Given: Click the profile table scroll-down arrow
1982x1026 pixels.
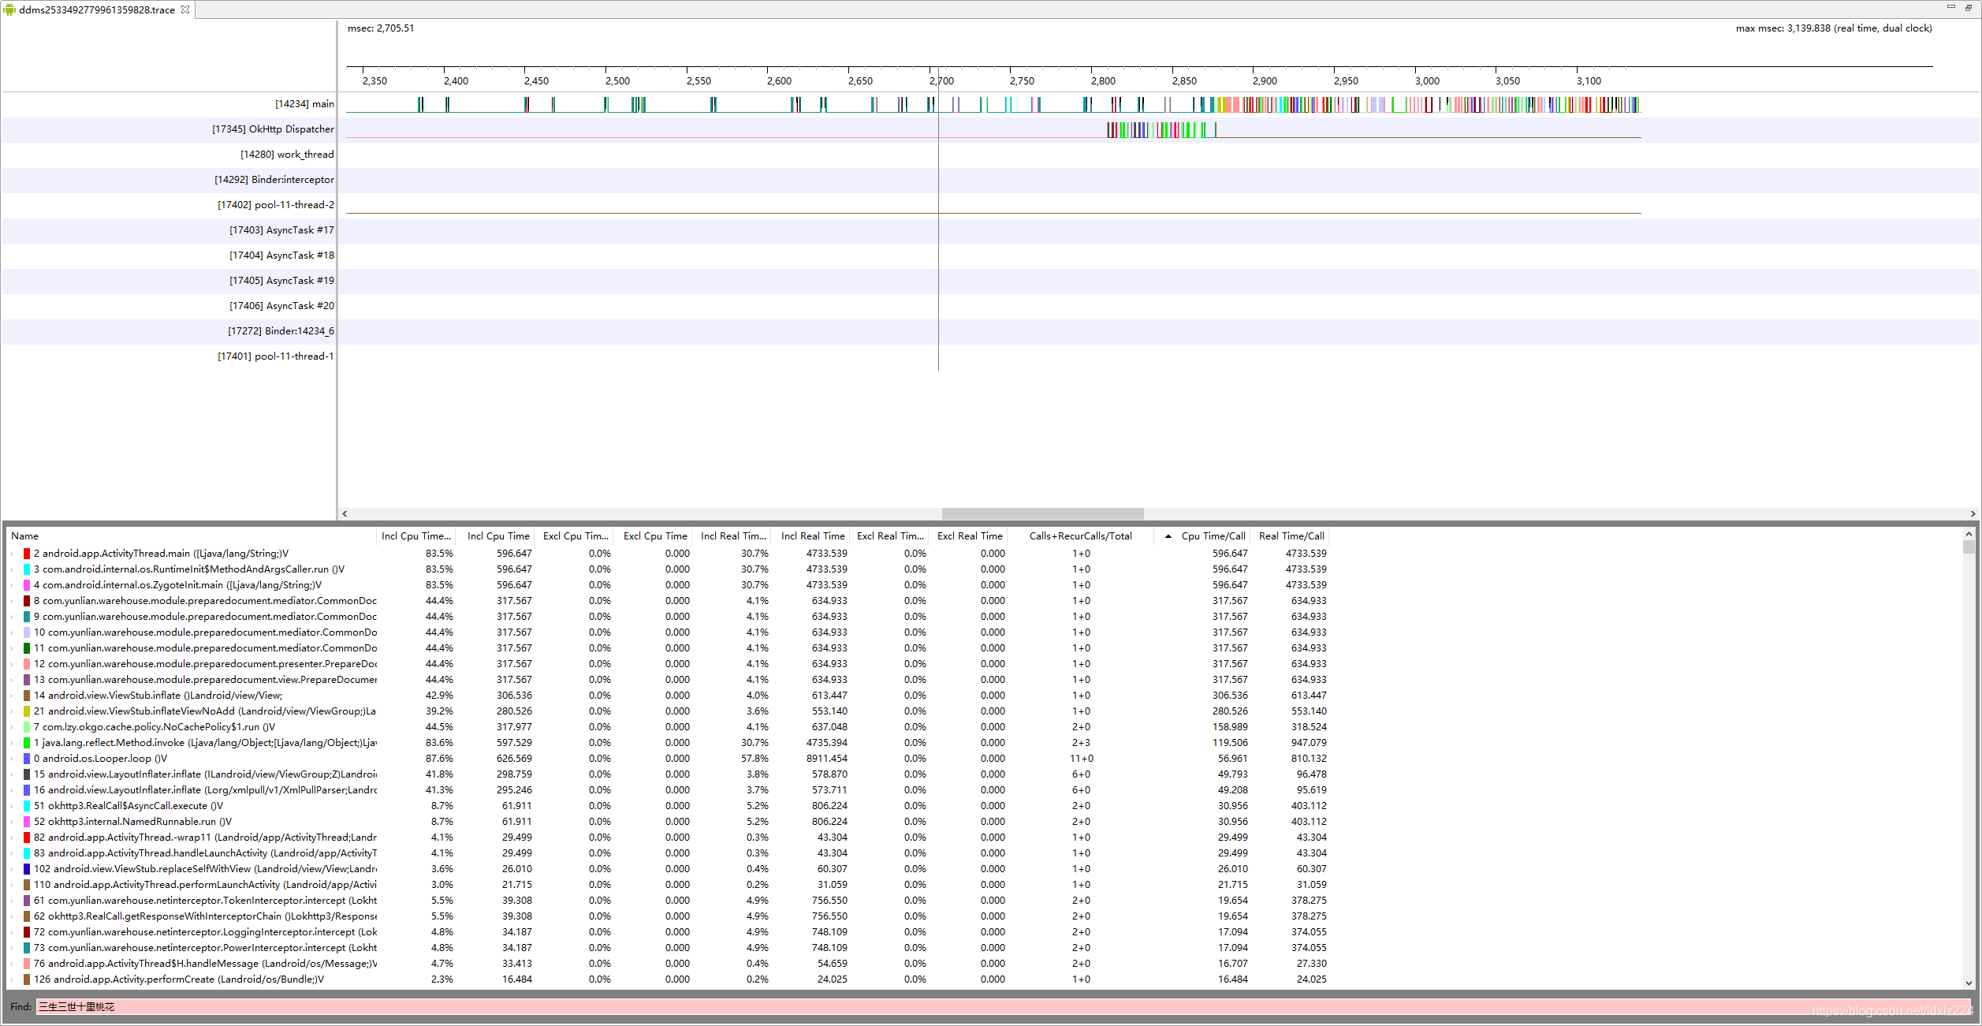Looking at the screenshot, I should click(x=1969, y=983).
